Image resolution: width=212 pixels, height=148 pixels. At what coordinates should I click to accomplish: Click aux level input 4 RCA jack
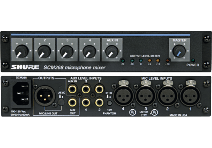[x=86, y=103]
